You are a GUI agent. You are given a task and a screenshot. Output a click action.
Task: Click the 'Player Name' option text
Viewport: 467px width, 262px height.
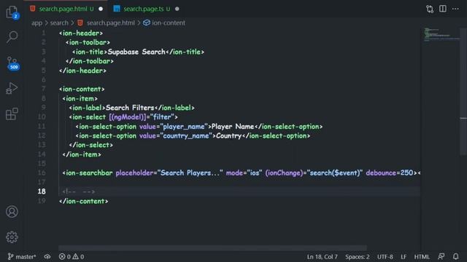[233, 127]
